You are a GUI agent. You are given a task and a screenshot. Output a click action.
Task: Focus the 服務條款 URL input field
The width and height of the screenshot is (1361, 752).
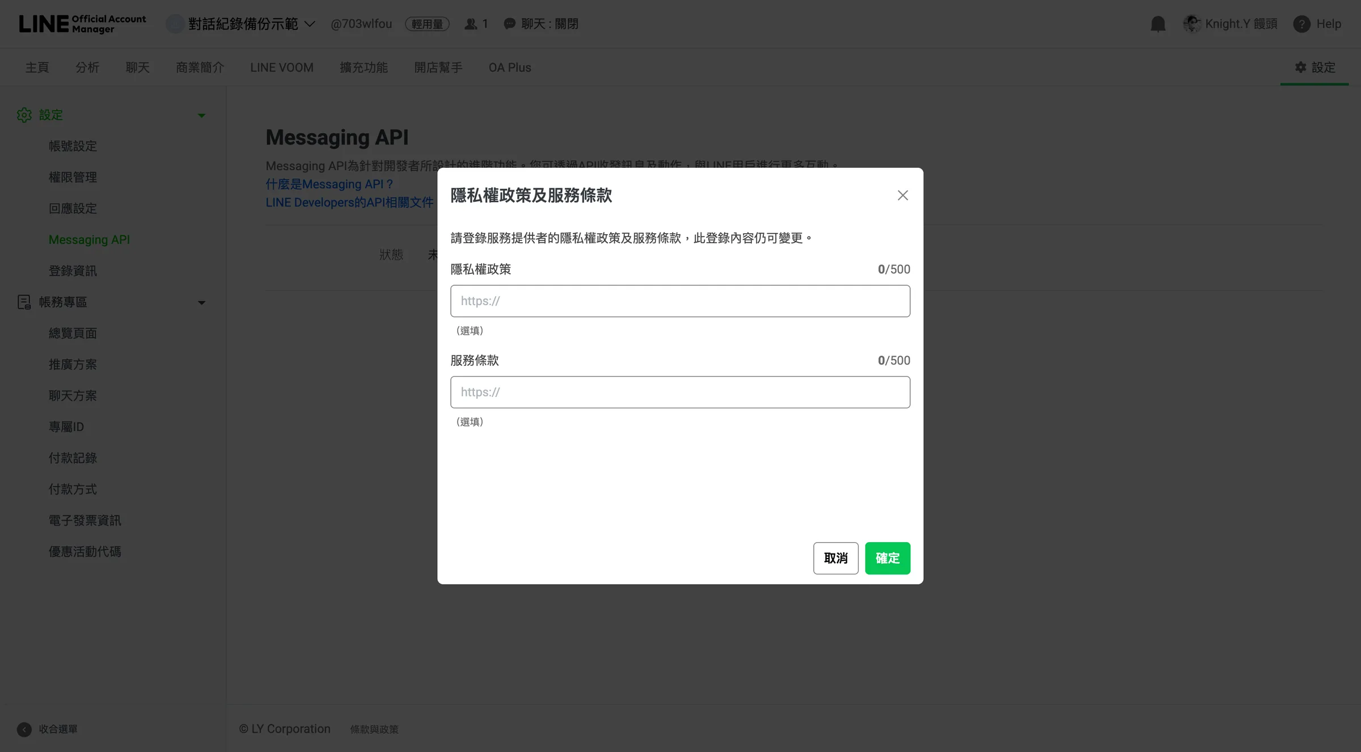click(x=680, y=392)
